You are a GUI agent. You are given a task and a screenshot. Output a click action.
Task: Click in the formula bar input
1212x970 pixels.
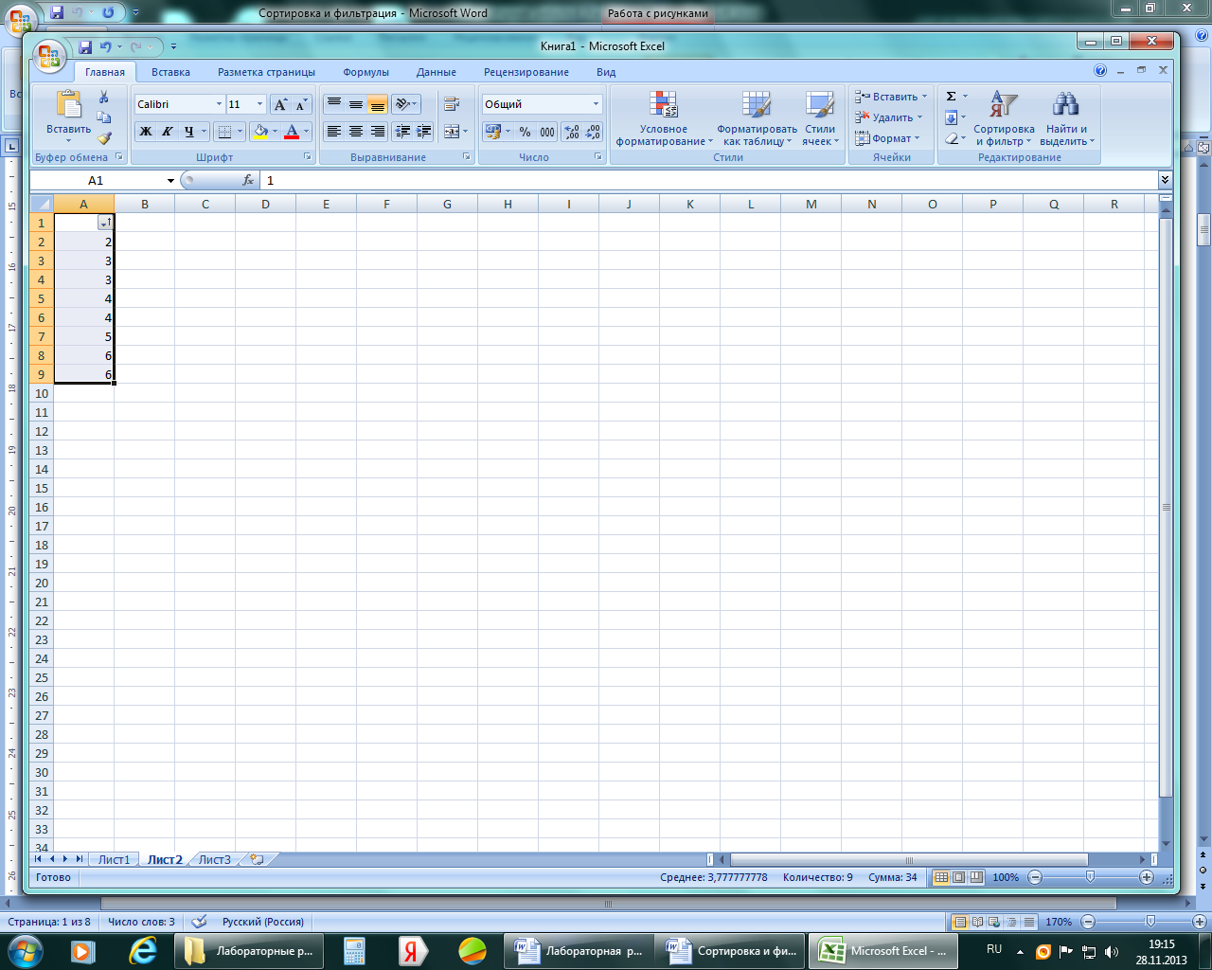708,180
